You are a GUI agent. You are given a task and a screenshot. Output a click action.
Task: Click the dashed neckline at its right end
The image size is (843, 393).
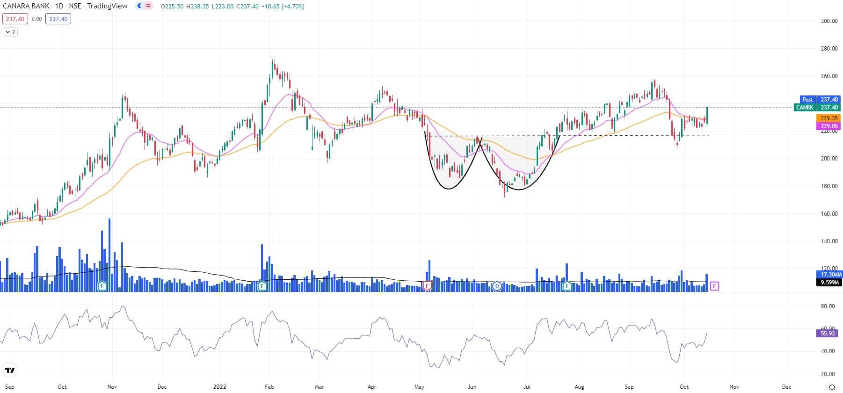click(708, 135)
